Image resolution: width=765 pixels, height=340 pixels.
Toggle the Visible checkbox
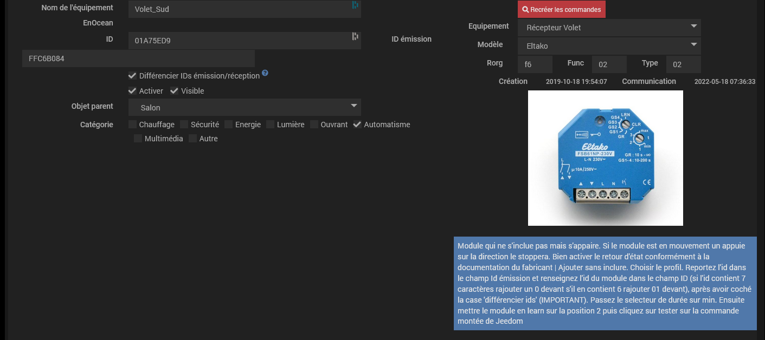pyautogui.click(x=174, y=91)
